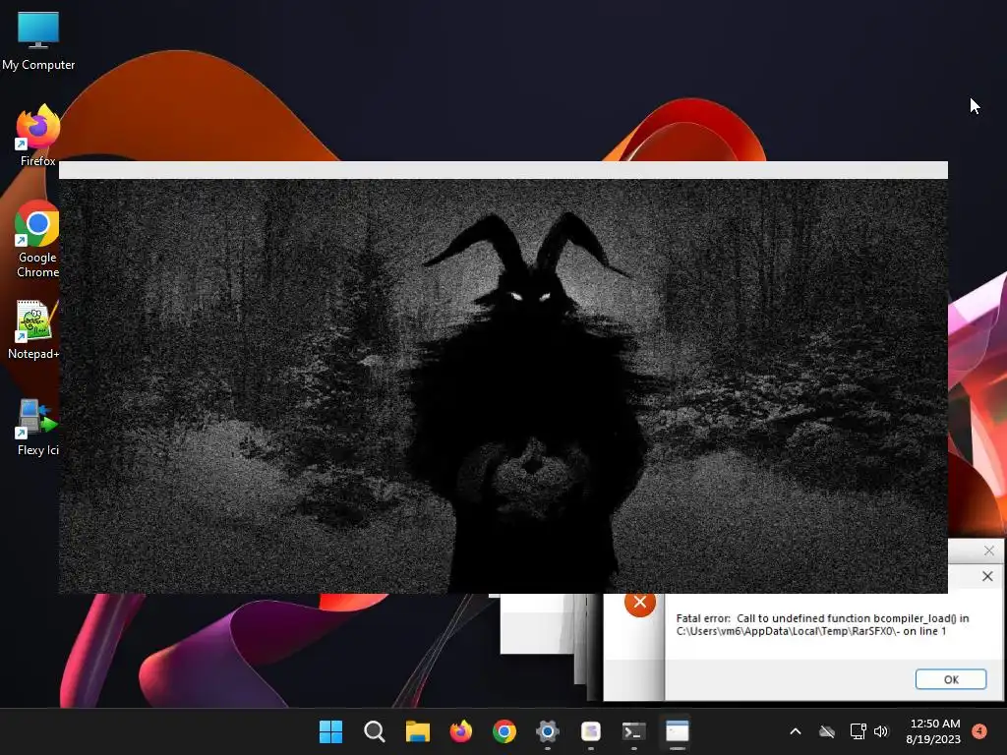Close the background dialog behind error
This screenshot has height=755, width=1007.
click(989, 551)
